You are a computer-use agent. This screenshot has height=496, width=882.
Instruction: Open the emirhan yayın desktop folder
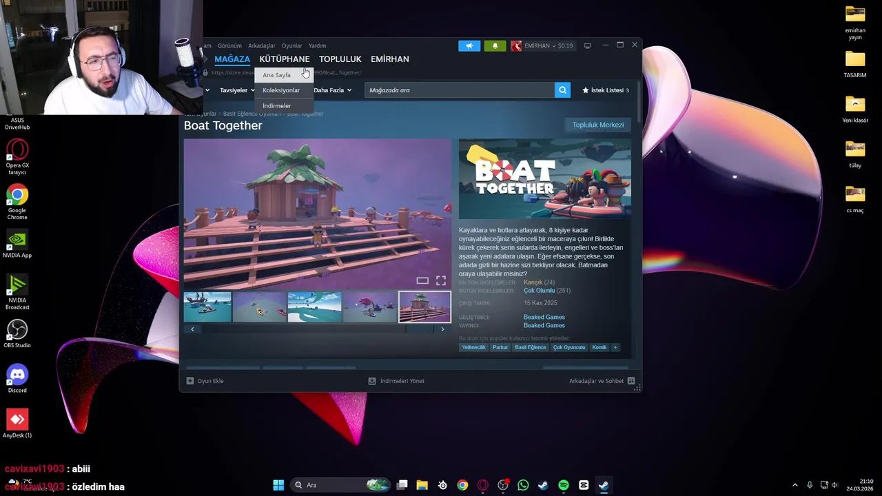(855, 22)
